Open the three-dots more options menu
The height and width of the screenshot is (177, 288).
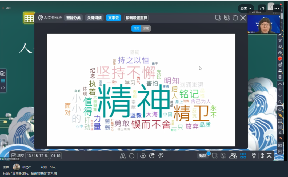click(277, 9)
